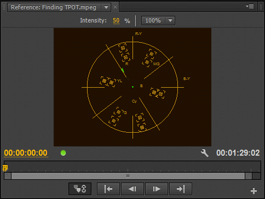Open the panel flyout menu icon

coord(250,7)
